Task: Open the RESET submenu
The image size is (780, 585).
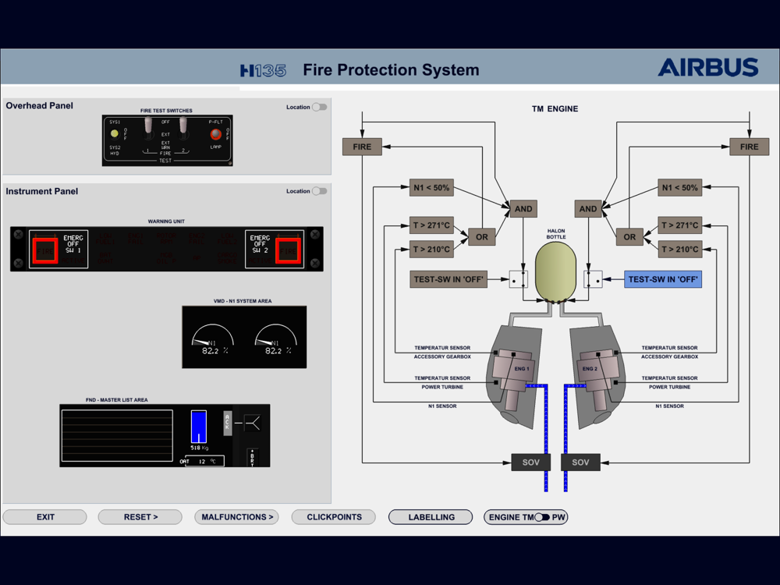Action: point(140,517)
